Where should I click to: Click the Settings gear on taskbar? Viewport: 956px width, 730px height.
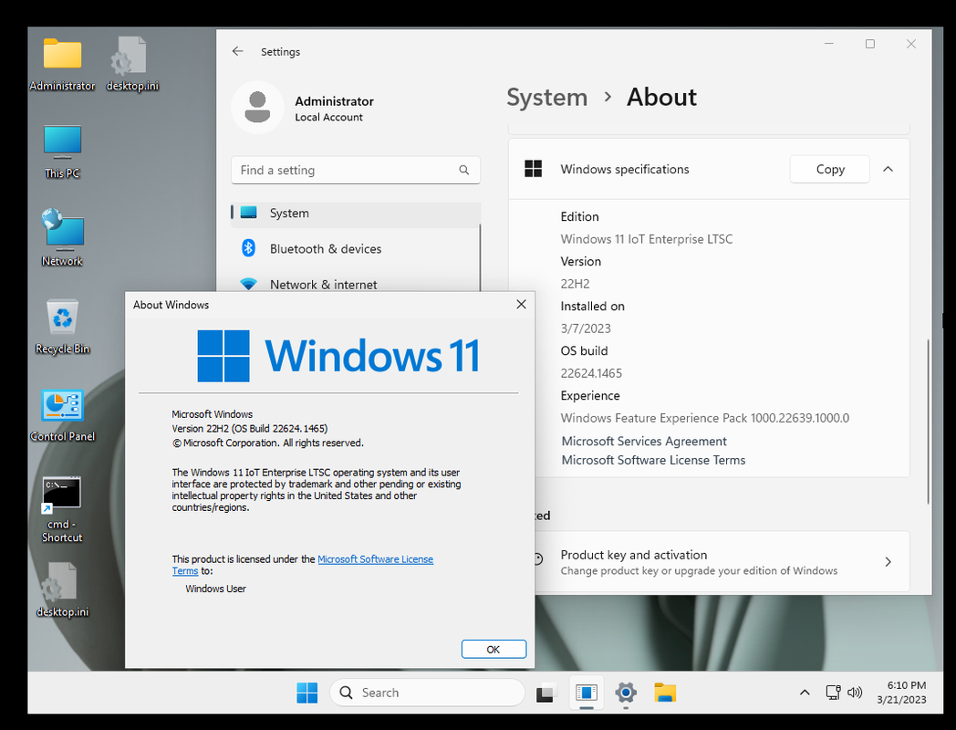[626, 693]
